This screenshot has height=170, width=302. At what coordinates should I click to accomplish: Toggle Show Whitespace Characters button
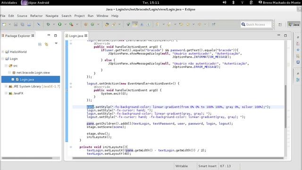pos(149,25)
